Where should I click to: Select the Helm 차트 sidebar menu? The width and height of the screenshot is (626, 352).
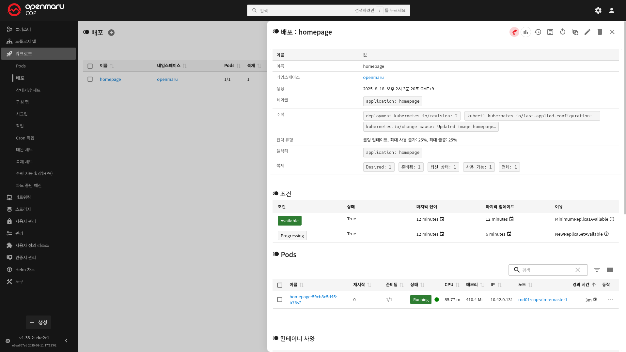(x=25, y=270)
